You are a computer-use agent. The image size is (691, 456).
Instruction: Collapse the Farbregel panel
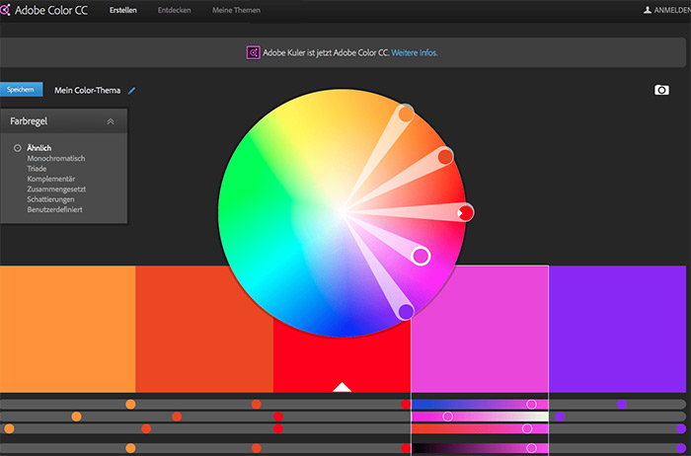(111, 121)
